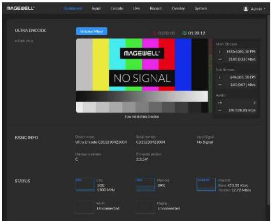Click the Audio bitrate icon
Image resolution: width=271 pixels, height=221 pixels.
pyautogui.click(x=220, y=110)
